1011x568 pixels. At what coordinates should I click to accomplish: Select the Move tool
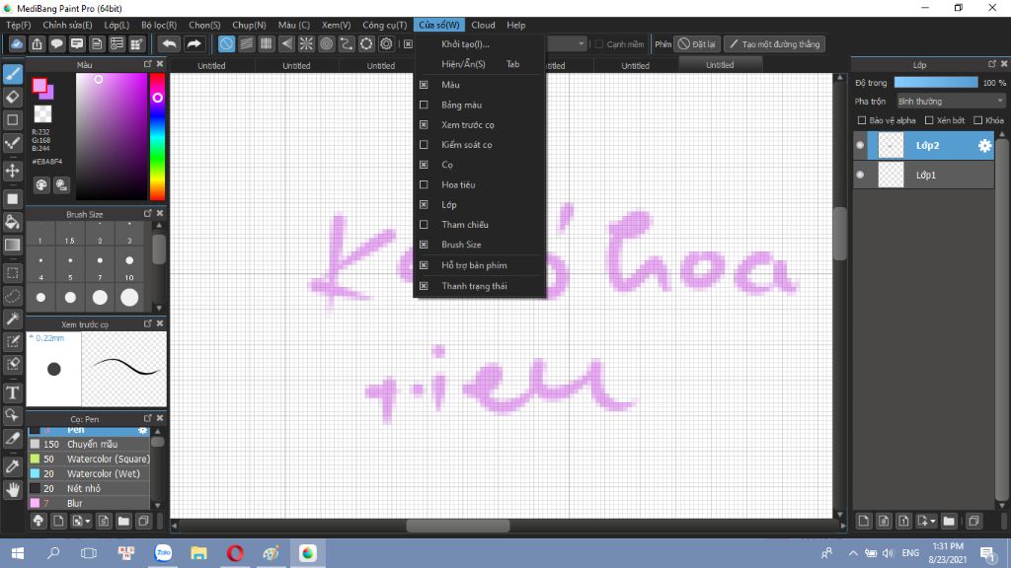(12, 171)
